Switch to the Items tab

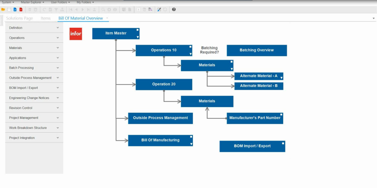[46, 18]
